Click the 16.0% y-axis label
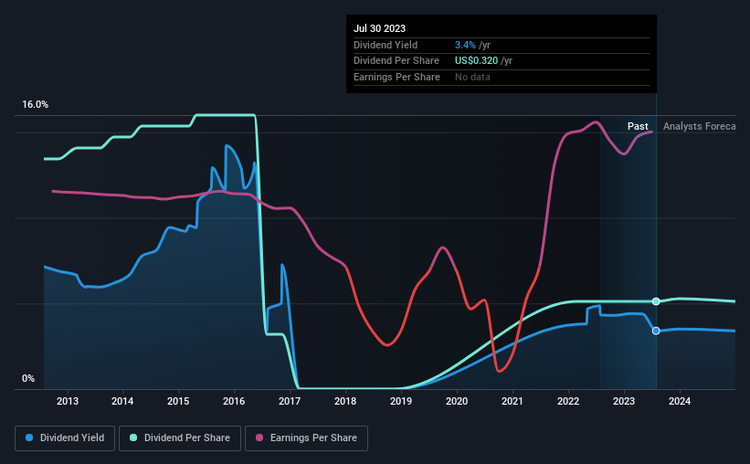 35,105
